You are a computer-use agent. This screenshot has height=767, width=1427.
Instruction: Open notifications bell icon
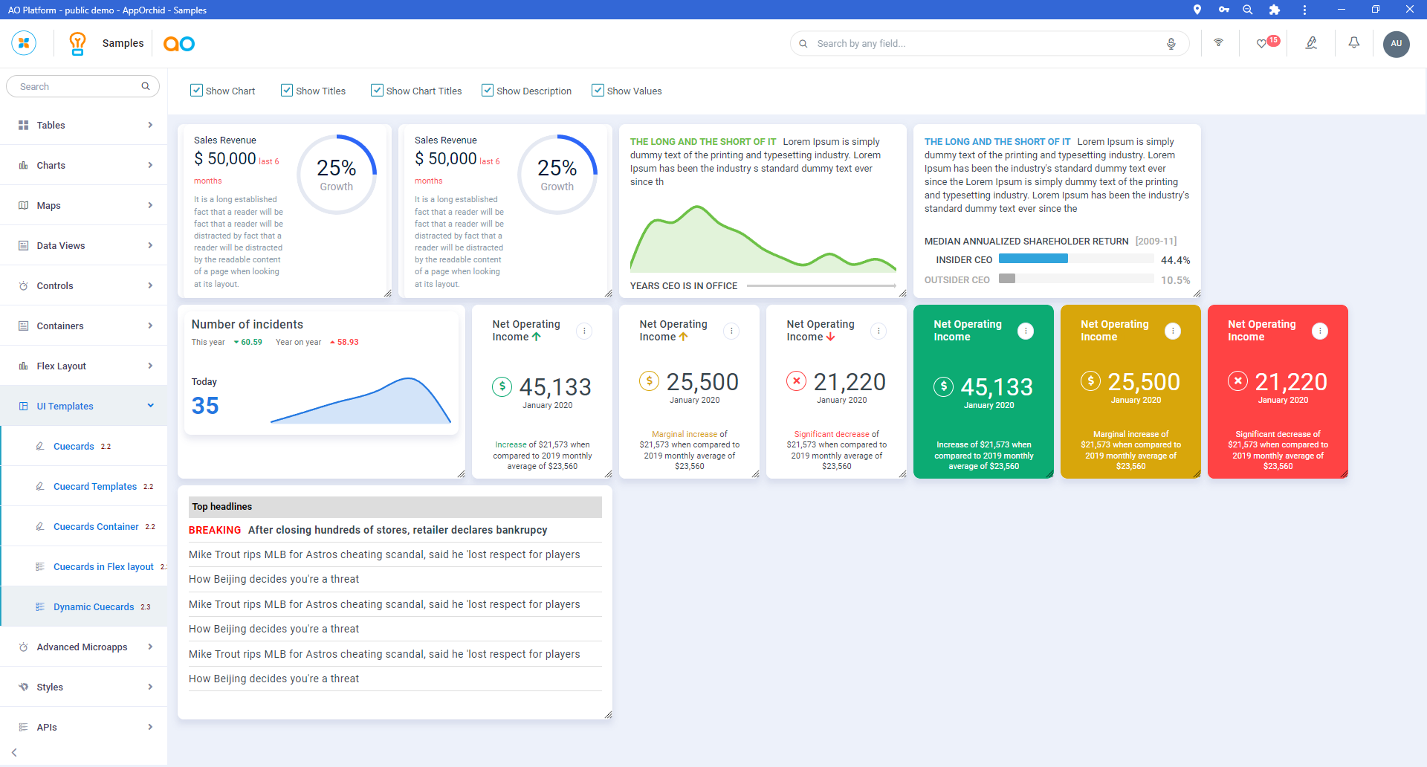pos(1353,43)
